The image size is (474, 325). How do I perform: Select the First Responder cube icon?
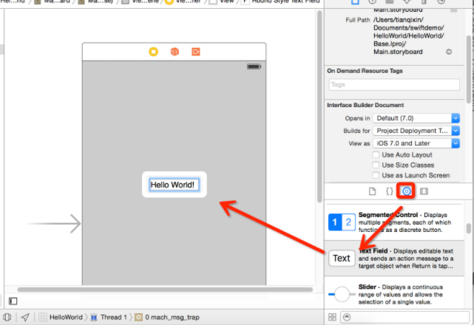point(175,52)
